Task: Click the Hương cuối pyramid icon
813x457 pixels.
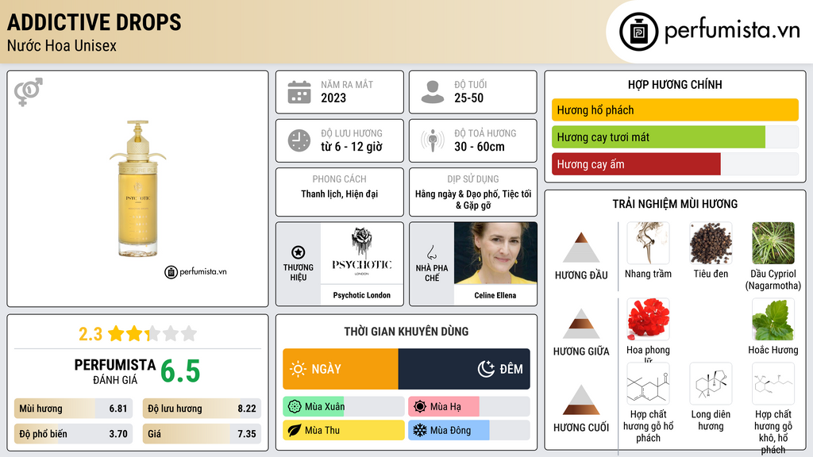Action: tap(581, 400)
